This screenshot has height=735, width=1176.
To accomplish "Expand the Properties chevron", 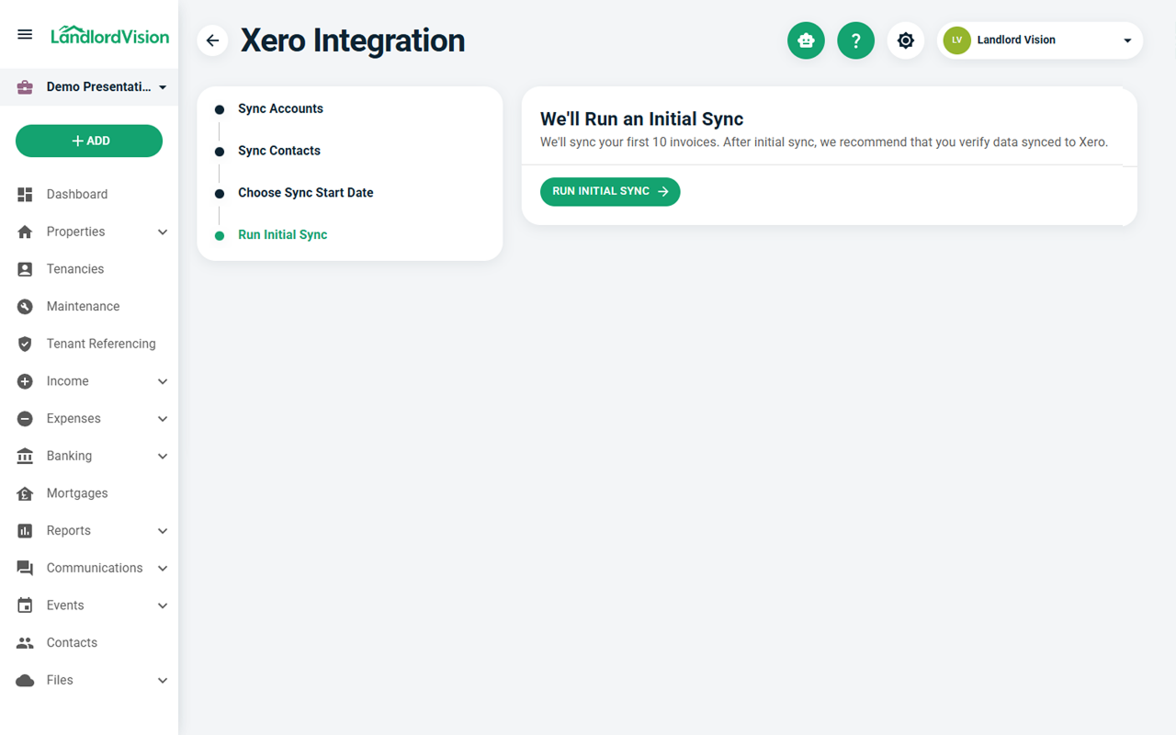I will click(x=163, y=232).
